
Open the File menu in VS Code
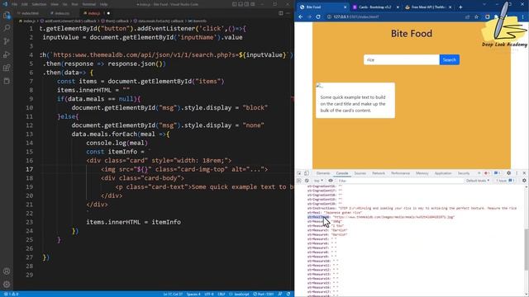[x=15, y=4]
